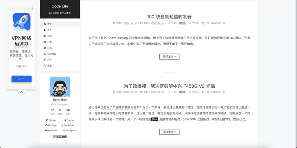Open the GitHub profile link icon
The image size is (297, 148).
point(47,120)
